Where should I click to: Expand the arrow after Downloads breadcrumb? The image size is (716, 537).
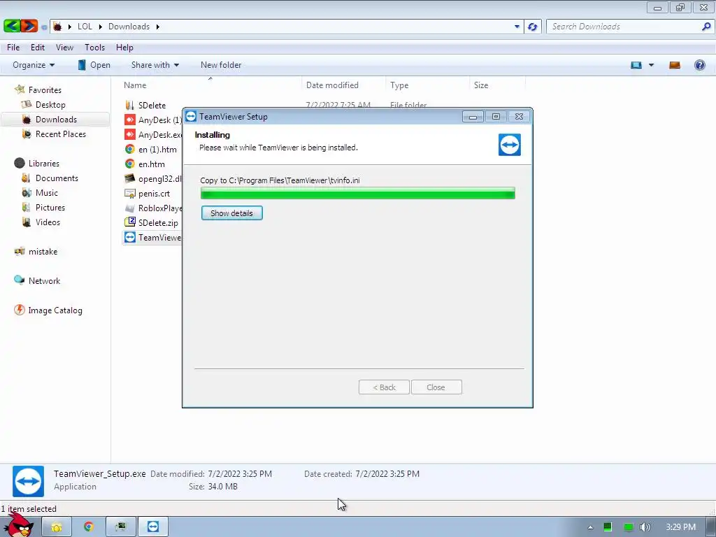pos(157,27)
